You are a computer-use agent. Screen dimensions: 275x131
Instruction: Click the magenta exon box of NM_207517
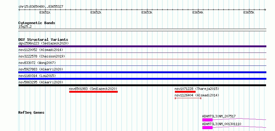pos(207,120)
